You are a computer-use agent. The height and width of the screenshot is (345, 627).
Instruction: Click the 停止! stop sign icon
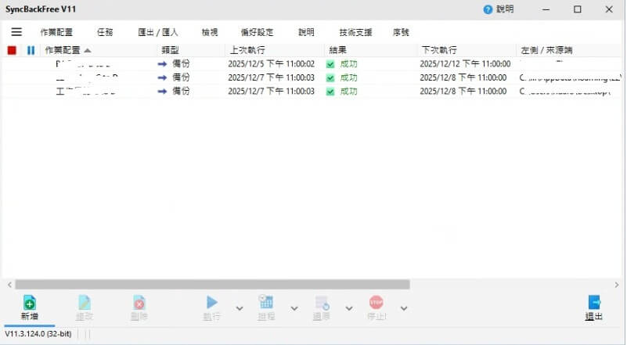tap(376, 303)
